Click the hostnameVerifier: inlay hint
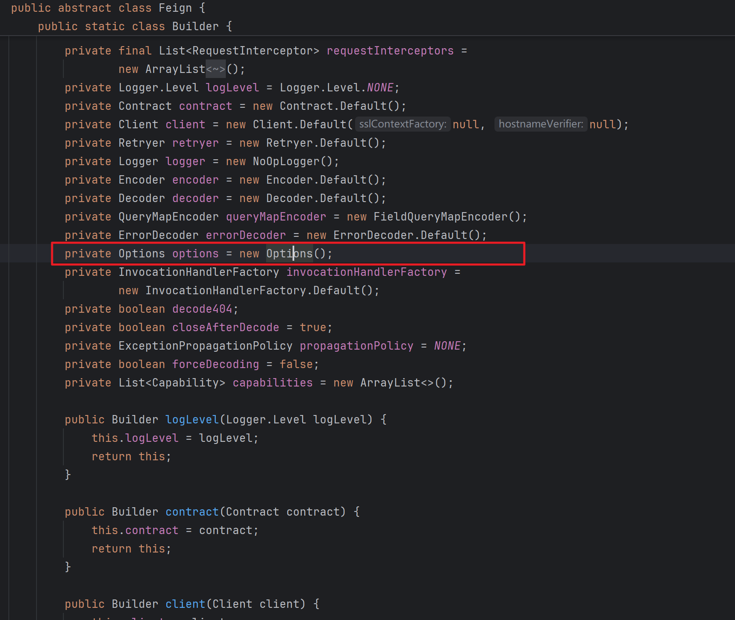Screen dimensions: 735x620 click(541, 124)
